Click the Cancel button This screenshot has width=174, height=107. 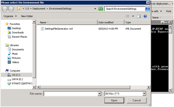pos(137,100)
